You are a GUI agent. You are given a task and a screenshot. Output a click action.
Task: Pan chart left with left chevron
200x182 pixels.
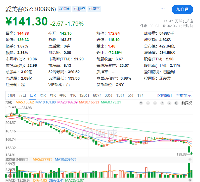[x=162, y=103]
